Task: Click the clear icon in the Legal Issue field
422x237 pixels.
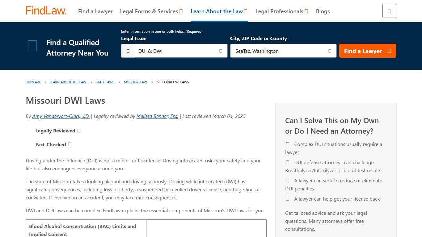Action: coord(221,51)
